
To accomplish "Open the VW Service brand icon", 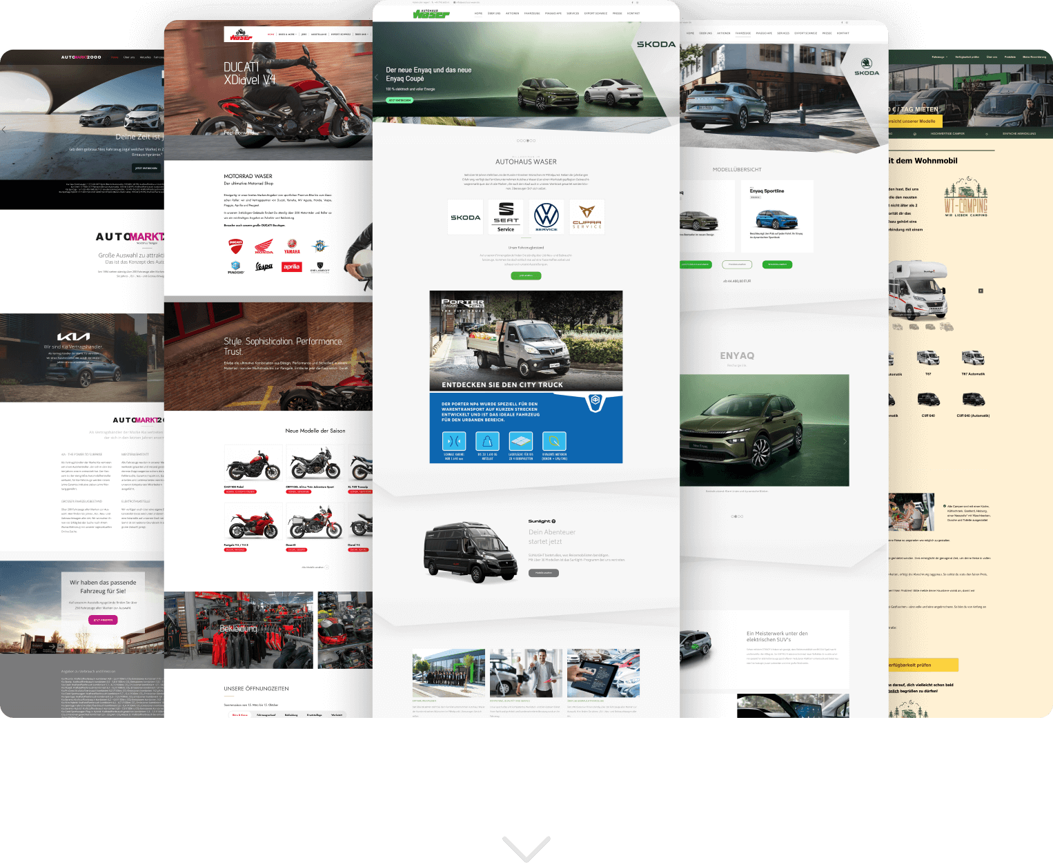I will coord(546,217).
